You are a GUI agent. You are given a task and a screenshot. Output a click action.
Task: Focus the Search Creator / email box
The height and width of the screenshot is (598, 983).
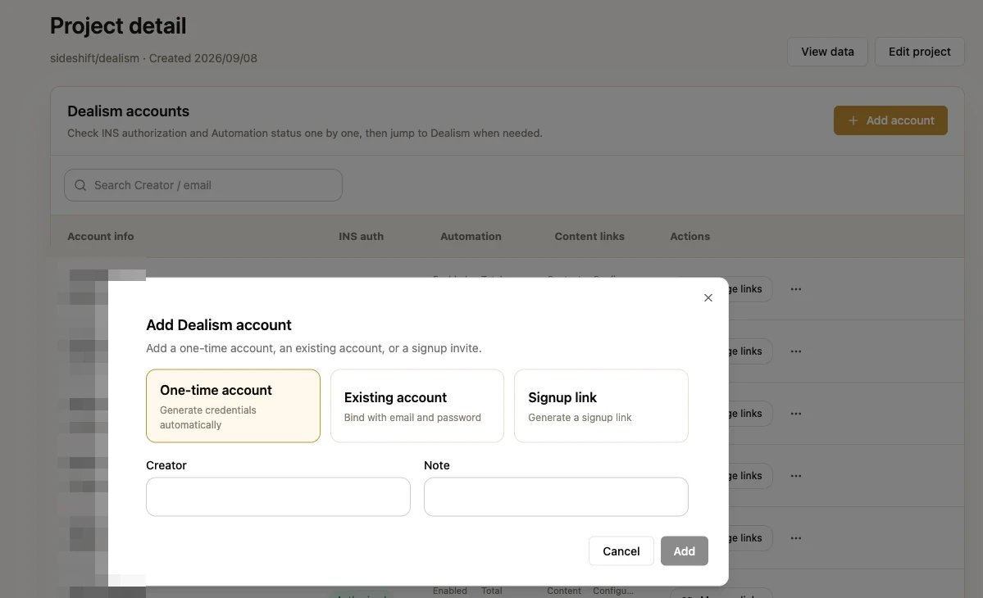pos(203,185)
